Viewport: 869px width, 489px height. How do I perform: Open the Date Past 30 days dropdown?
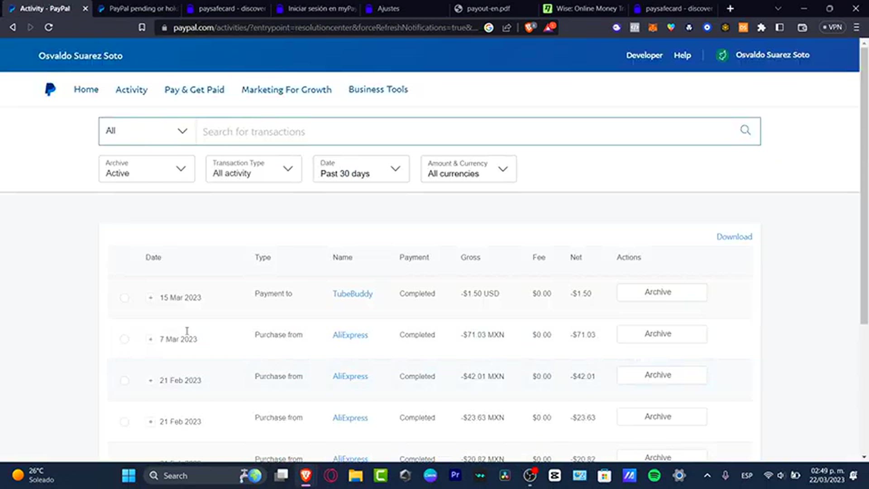(x=361, y=168)
